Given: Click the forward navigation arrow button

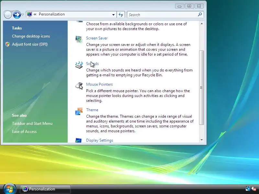Looking at the screenshot, I should pos(17,15).
